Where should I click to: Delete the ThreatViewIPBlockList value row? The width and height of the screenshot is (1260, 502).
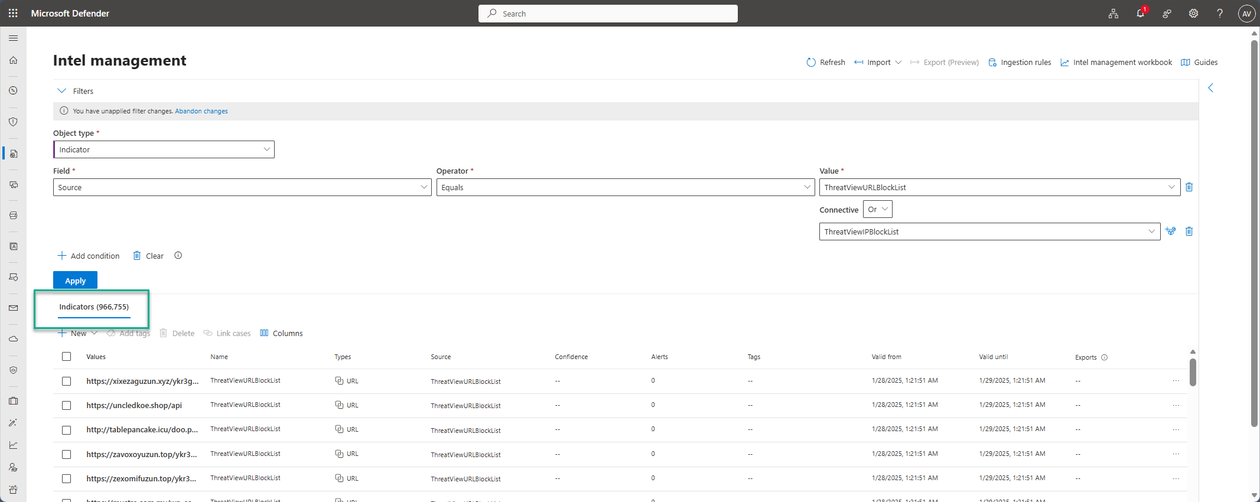pos(1189,232)
